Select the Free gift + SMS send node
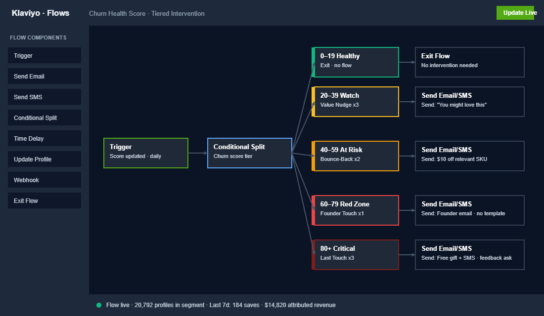This screenshot has height=316, width=544. (470, 255)
